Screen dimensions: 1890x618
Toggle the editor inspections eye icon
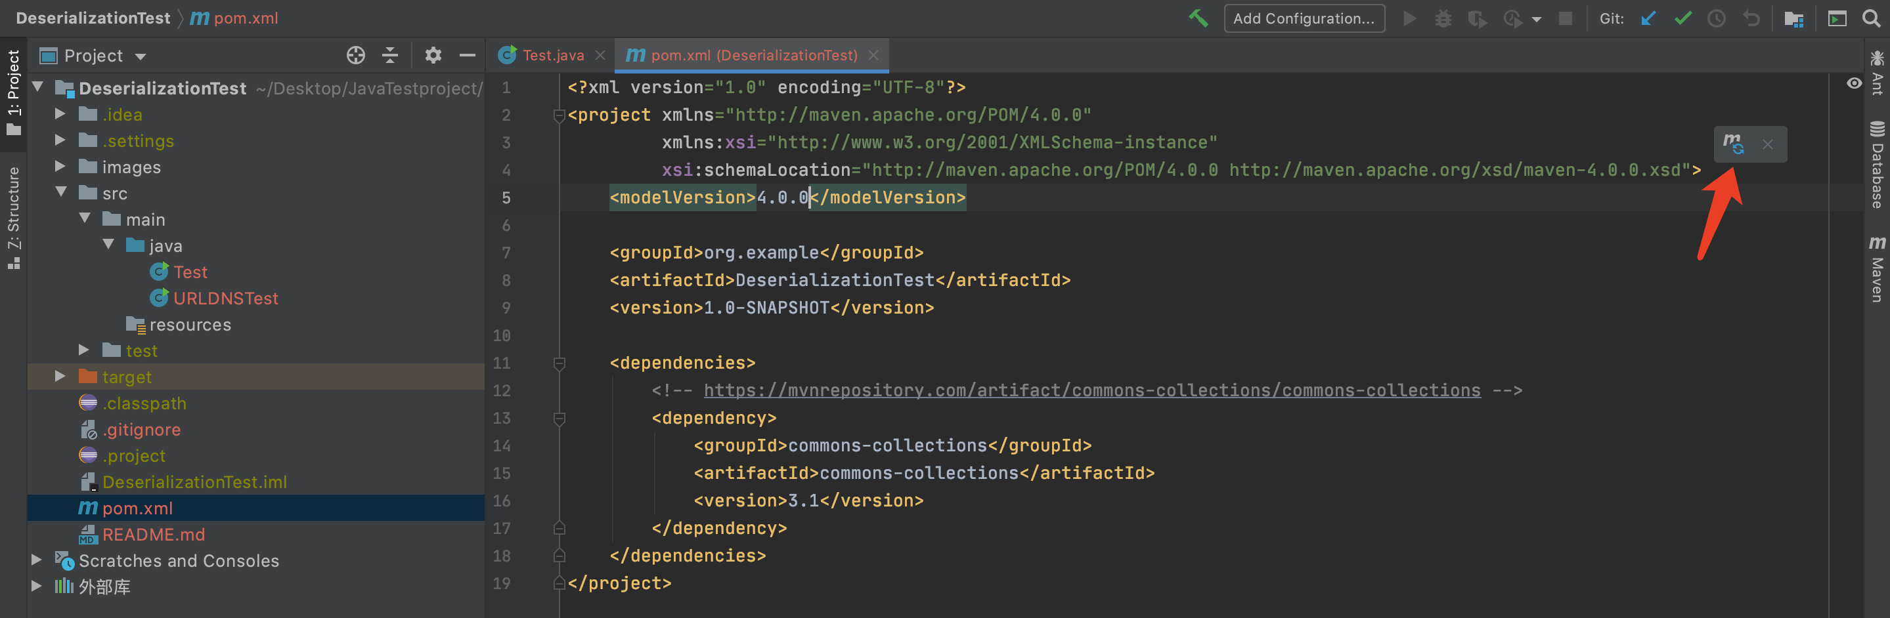coord(1854,83)
